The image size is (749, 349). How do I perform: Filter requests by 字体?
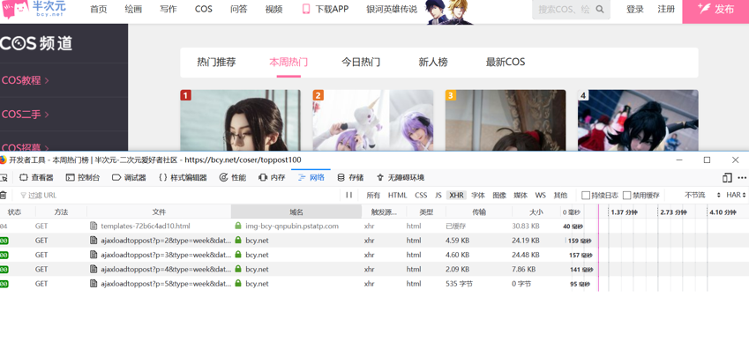click(478, 196)
